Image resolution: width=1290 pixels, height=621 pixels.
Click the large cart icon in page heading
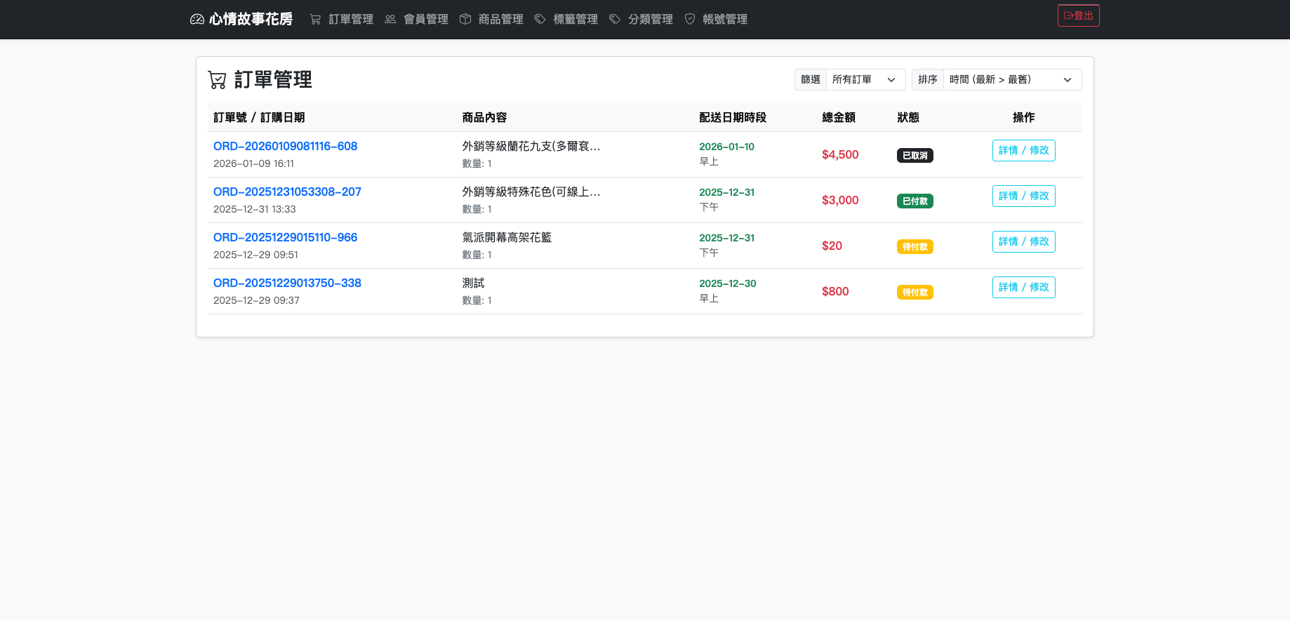pyautogui.click(x=218, y=80)
